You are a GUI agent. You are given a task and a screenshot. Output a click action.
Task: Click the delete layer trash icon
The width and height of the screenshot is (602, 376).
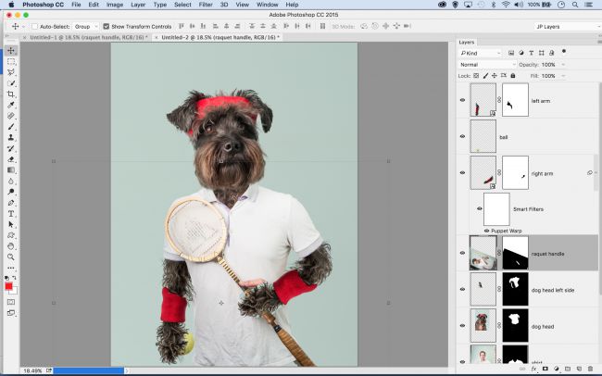point(590,369)
